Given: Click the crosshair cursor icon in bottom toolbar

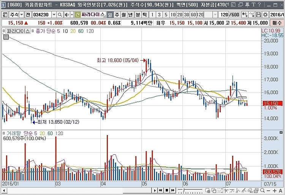Looking at the screenshot, I should (x=226, y=190).
